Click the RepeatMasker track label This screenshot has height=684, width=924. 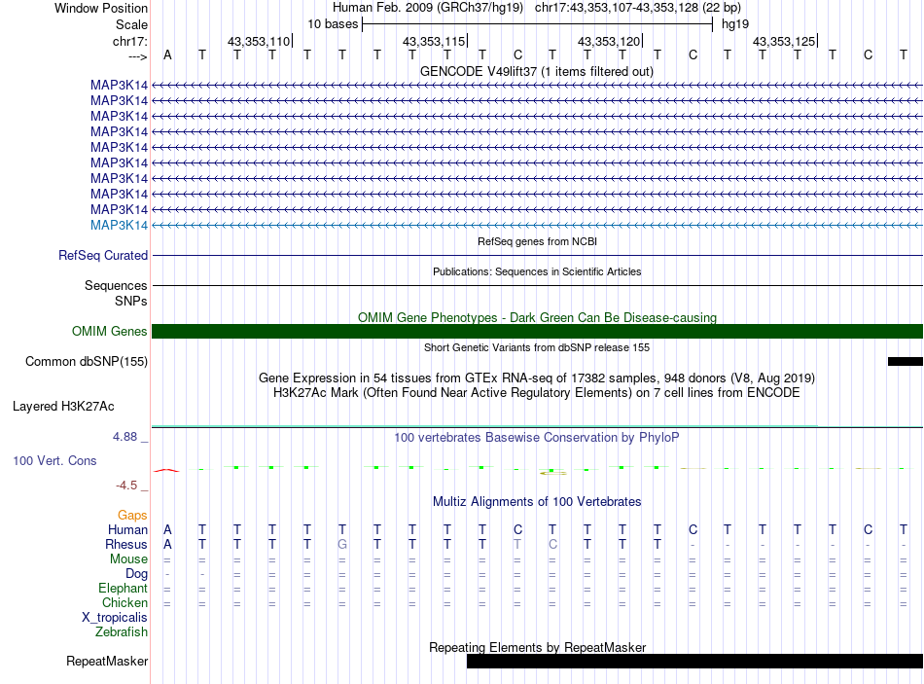point(107,661)
